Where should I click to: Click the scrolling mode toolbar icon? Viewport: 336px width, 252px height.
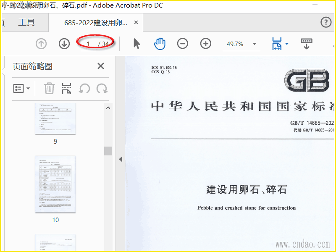pos(307,44)
